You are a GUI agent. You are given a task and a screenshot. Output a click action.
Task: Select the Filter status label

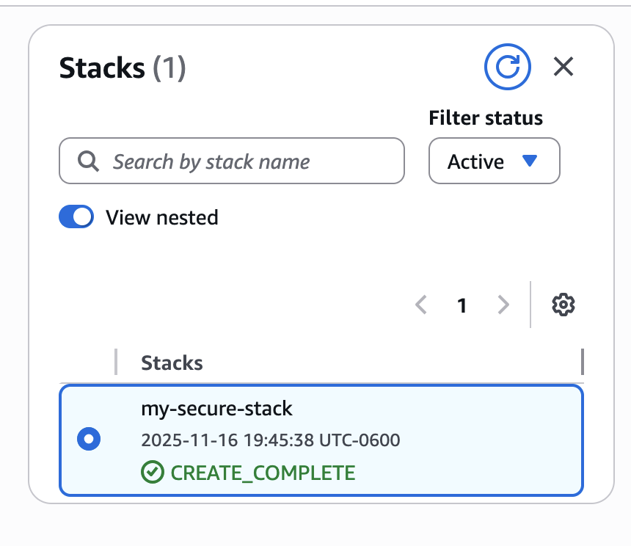pyautogui.click(x=485, y=117)
